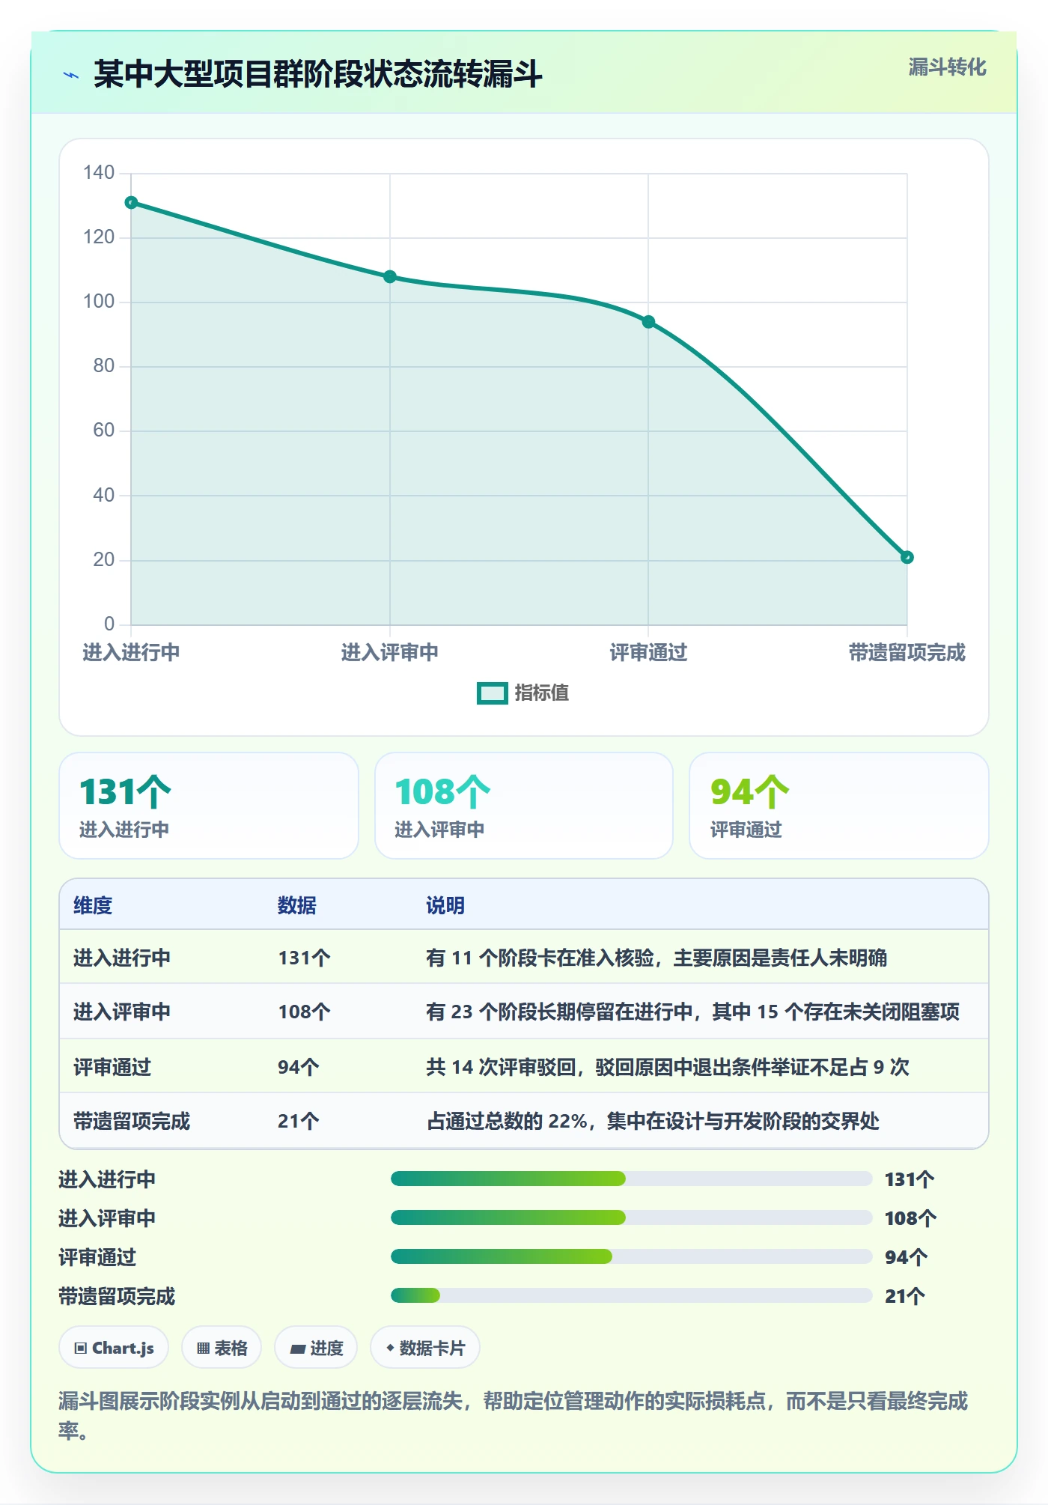Click the 数据 column header
1048x1505 pixels.
click(297, 905)
